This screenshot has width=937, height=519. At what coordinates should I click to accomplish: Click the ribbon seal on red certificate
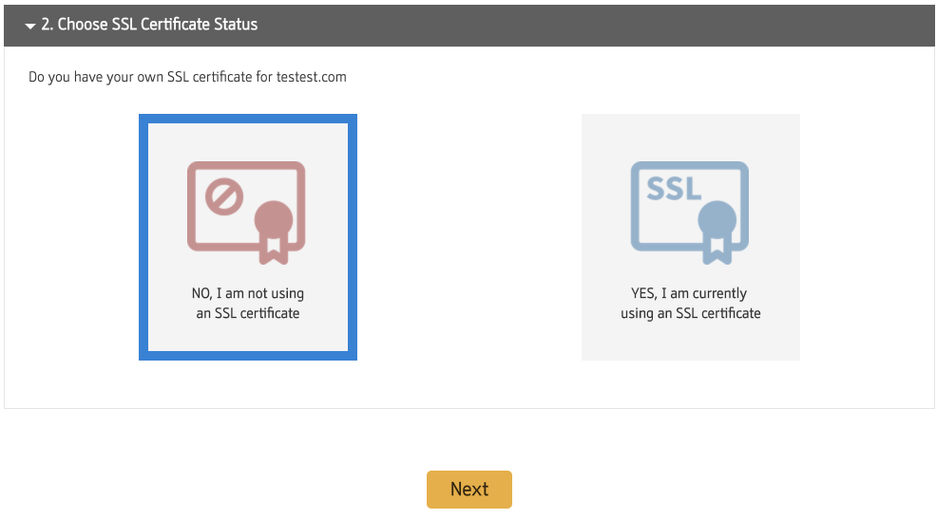point(273,224)
